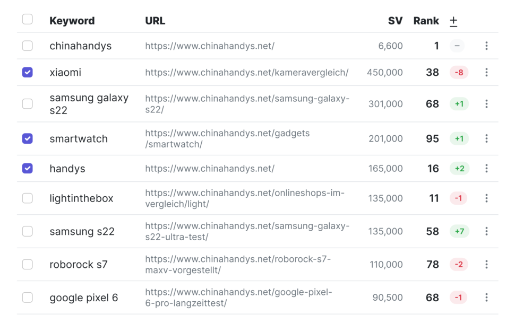Image resolution: width=515 pixels, height=332 pixels.
Task: Select the samsung galaxy s22 keyword text
Action: 89,103
